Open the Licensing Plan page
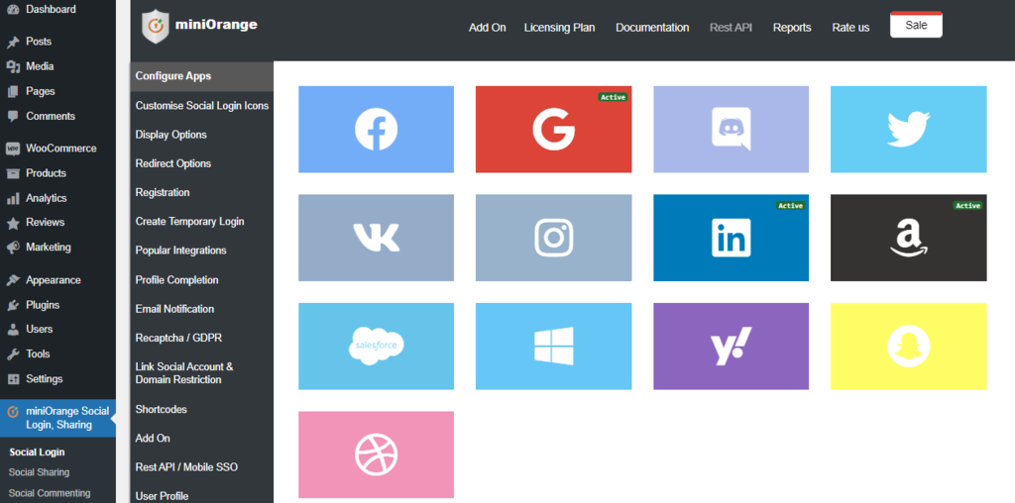 [559, 28]
